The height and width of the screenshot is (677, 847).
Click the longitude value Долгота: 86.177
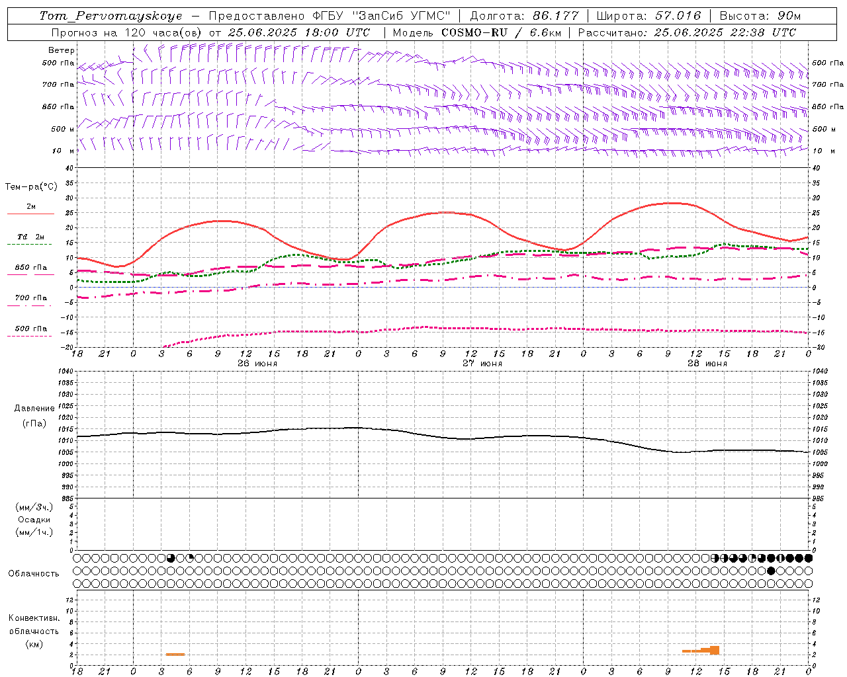[524, 16]
